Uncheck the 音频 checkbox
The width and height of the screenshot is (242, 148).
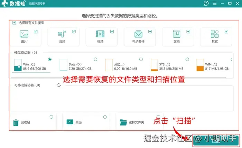click(74, 31)
